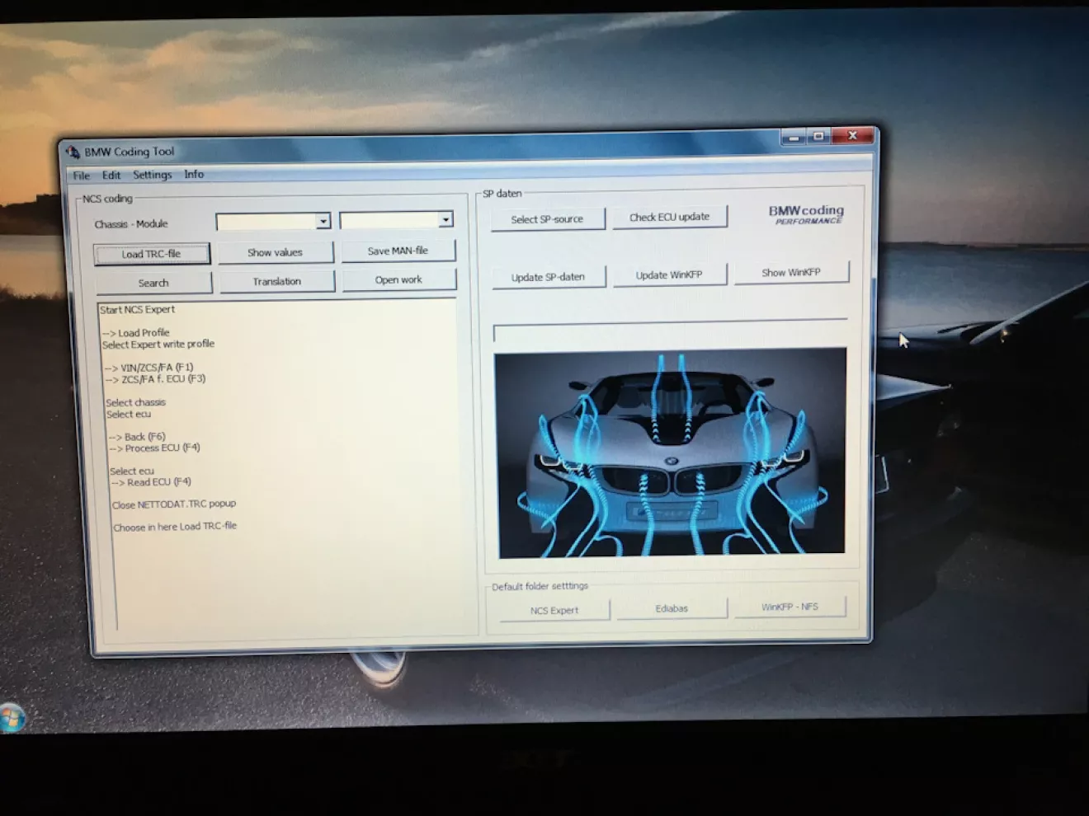Click '--> VIN/ZCS/FA (F1)' line
1089x816 pixels.
pos(149,368)
